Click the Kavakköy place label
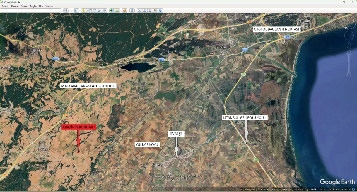Screen dimensions: 357x192 click(223, 47)
